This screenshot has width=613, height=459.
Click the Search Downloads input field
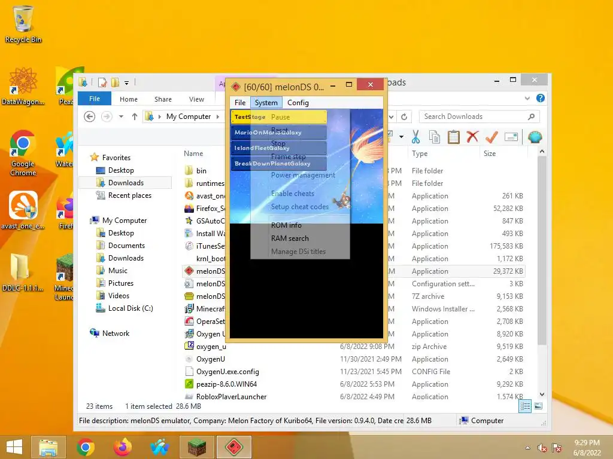[x=480, y=117]
